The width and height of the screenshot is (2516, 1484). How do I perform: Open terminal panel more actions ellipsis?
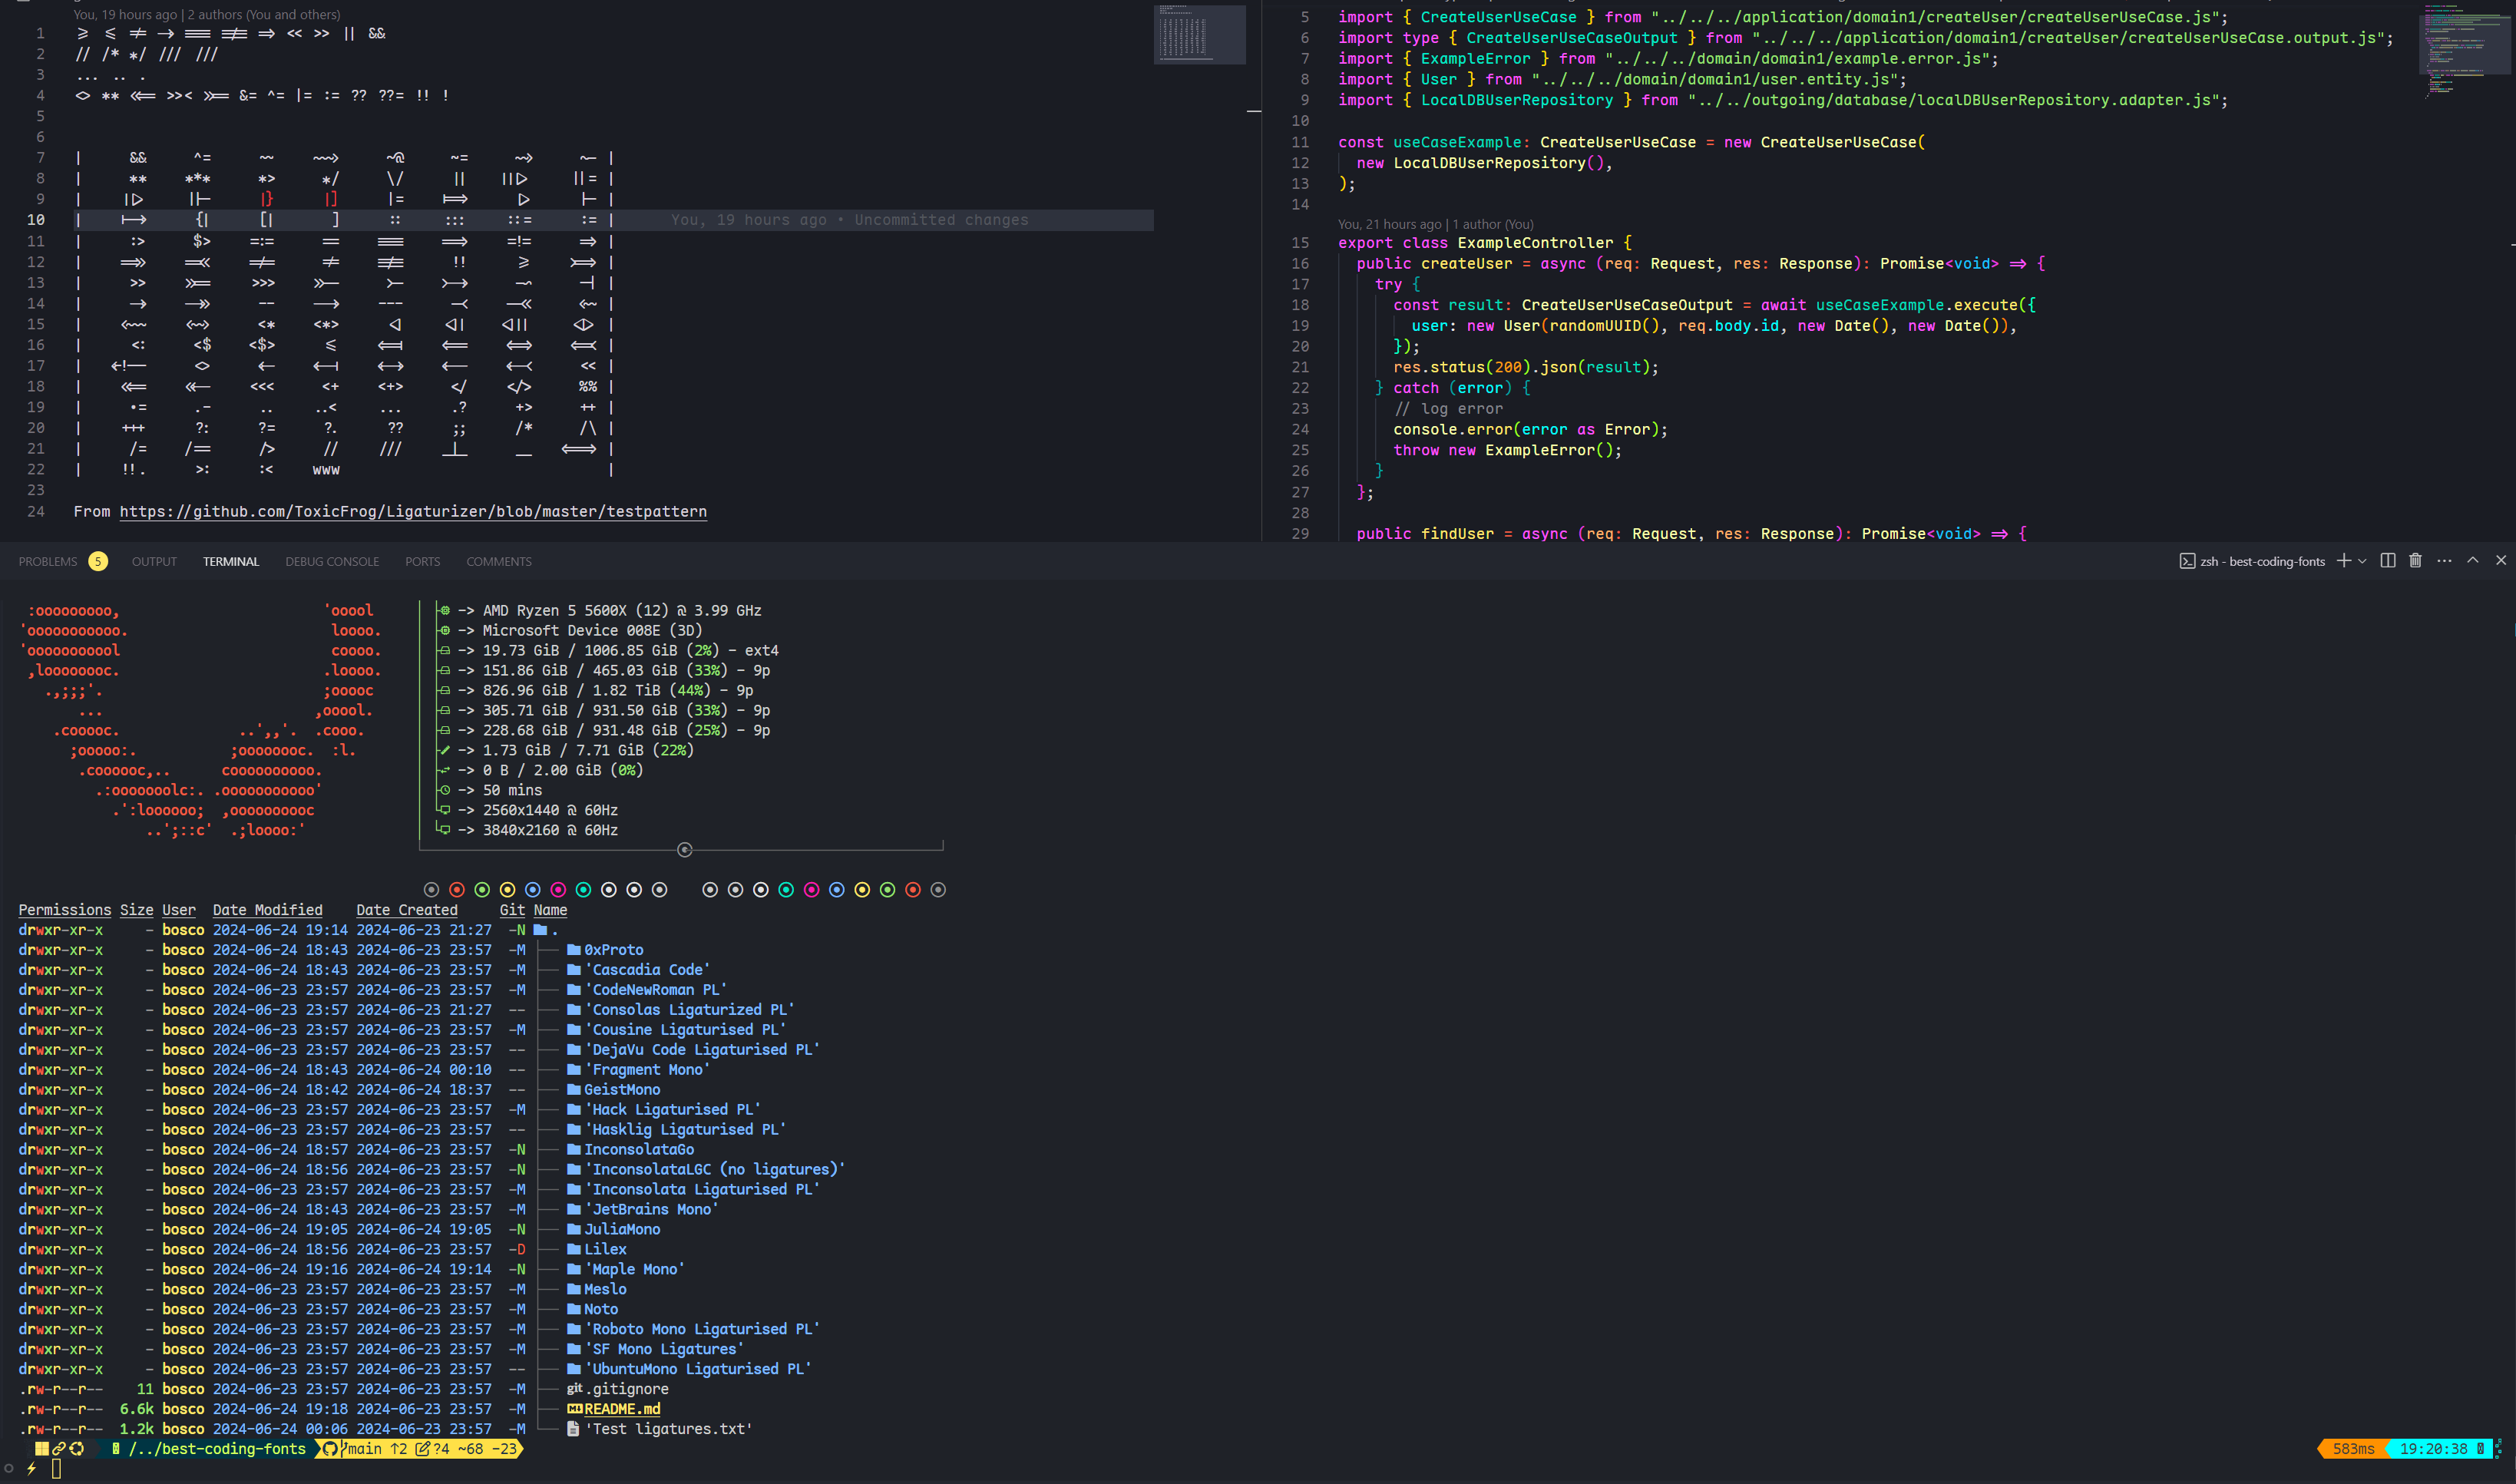click(2444, 561)
